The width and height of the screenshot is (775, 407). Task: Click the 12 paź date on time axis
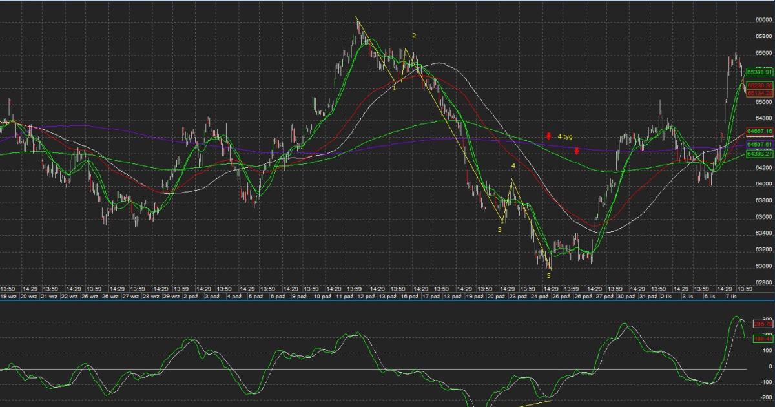(365, 296)
